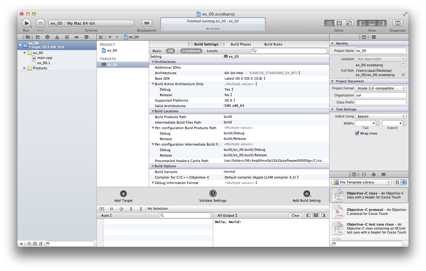Select the Standard editor icon
This screenshot has width=426, height=271.
[329, 23]
